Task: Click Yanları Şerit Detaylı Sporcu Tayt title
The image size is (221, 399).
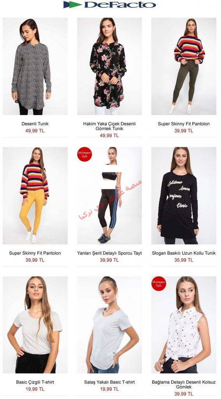Action: (x=109, y=253)
